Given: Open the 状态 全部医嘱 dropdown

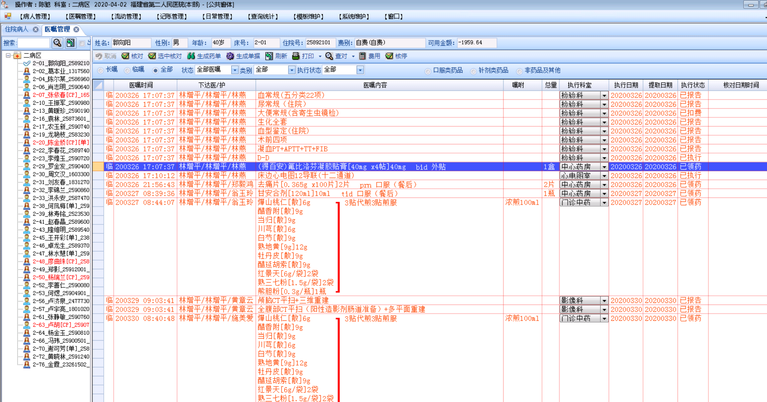Looking at the screenshot, I should [235, 70].
